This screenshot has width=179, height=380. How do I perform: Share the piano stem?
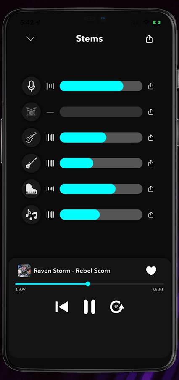pyautogui.click(x=151, y=189)
